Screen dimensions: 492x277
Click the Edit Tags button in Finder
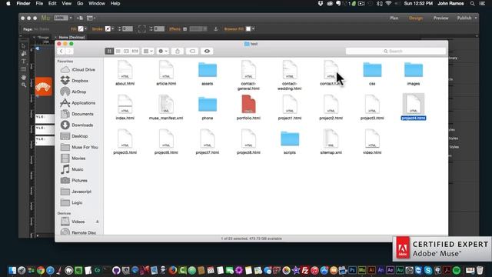192,52
